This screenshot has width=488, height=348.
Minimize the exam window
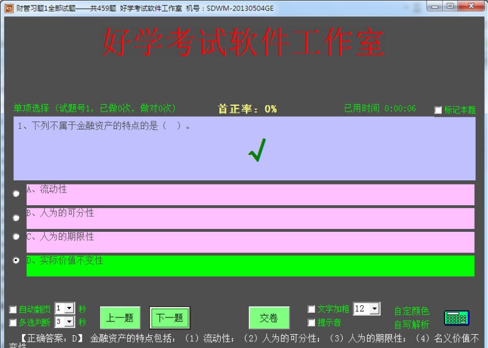[x=435, y=6]
